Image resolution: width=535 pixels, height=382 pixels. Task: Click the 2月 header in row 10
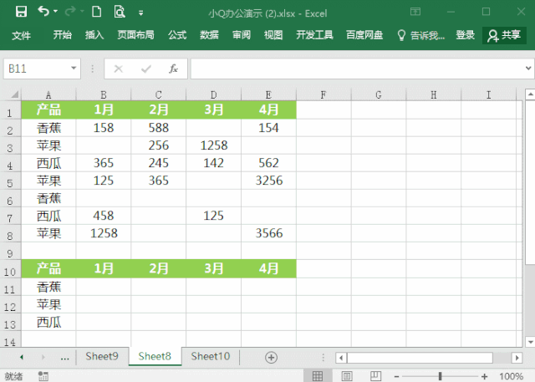158,268
